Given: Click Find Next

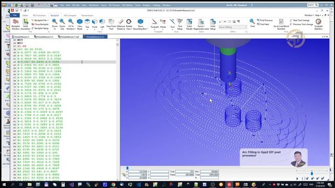Looking at the screenshot, I should [x=263, y=25].
